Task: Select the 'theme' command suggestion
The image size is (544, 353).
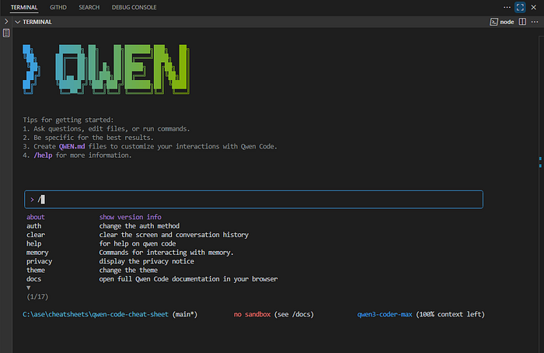Action: click(x=36, y=270)
